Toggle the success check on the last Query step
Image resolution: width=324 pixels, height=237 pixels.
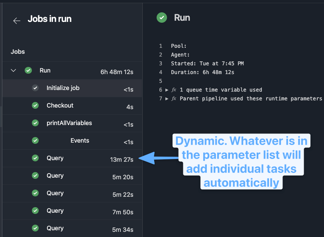click(35, 228)
